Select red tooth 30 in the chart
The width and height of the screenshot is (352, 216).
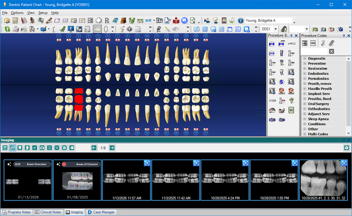(x=79, y=99)
